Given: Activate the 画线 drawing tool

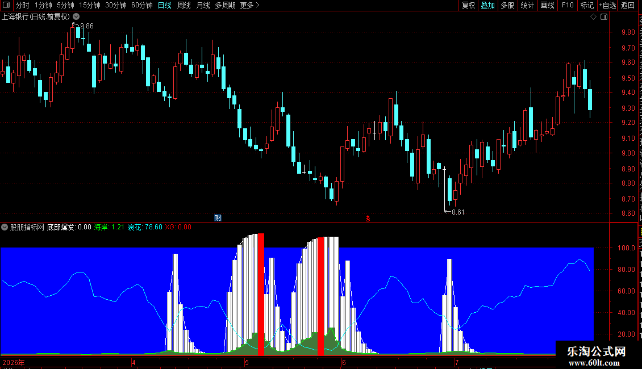Looking at the screenshot, I should coord(548,5).
